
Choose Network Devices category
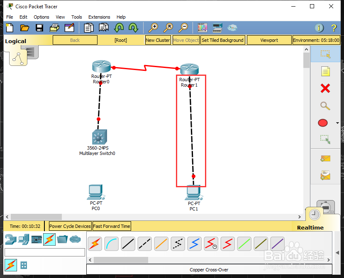click(10, 239)
